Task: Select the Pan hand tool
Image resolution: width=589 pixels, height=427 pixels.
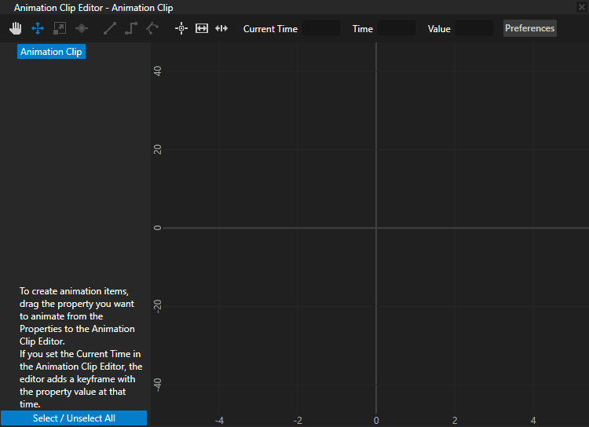Action: [x=16, y=28]
